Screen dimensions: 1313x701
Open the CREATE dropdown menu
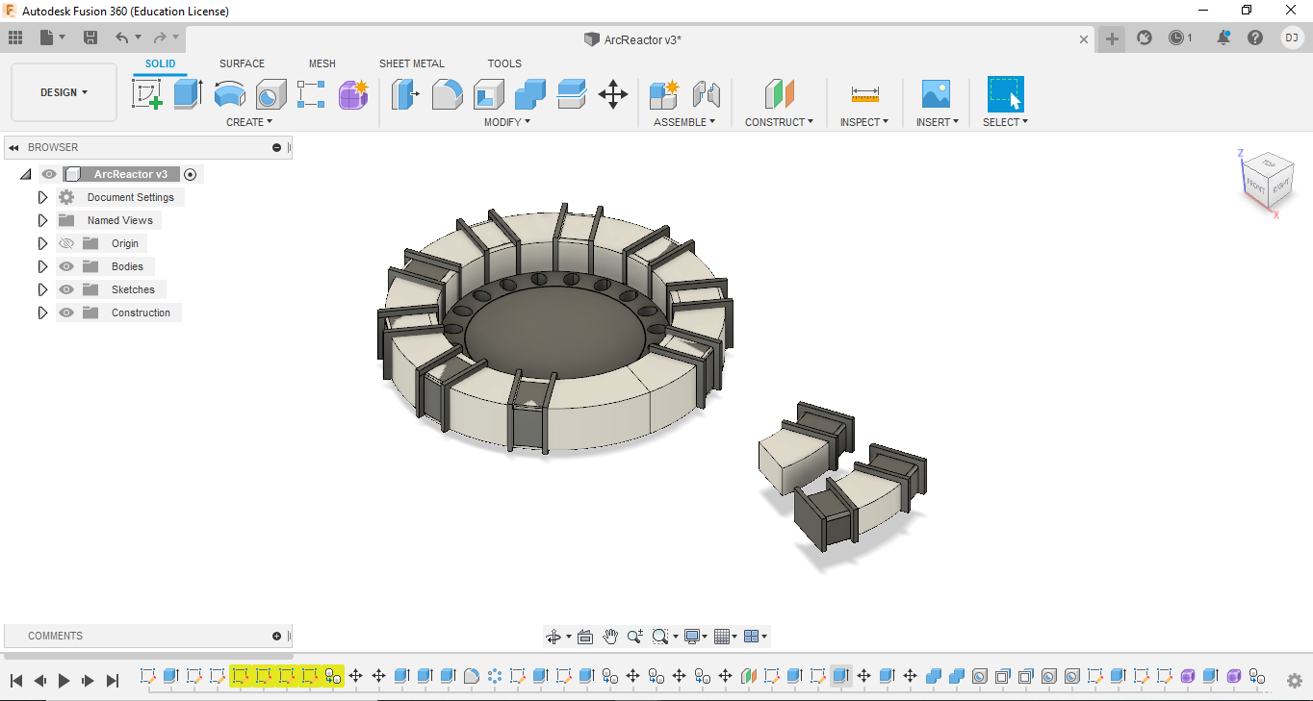click(x=249, y=122)
